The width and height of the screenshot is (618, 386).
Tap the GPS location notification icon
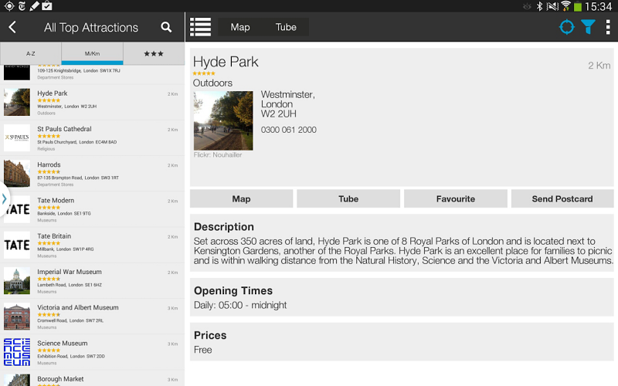[x=9, y=6]
